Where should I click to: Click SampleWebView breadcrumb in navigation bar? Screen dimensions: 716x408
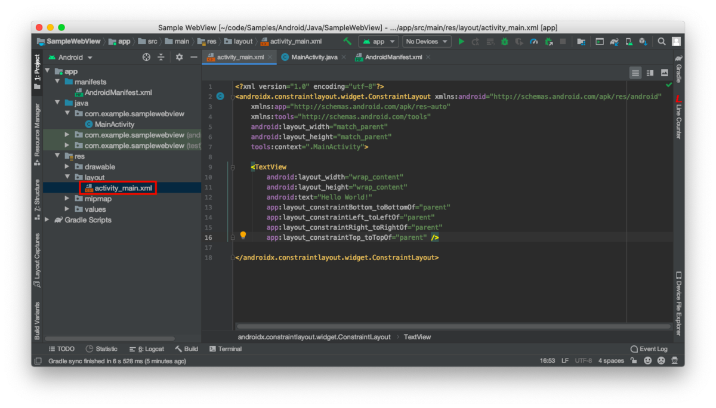[69, 42]
